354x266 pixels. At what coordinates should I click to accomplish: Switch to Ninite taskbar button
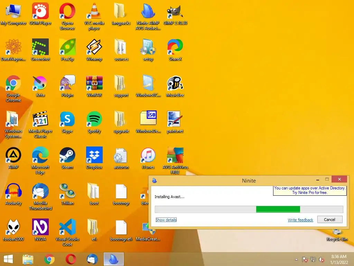[x=113, y=259]
